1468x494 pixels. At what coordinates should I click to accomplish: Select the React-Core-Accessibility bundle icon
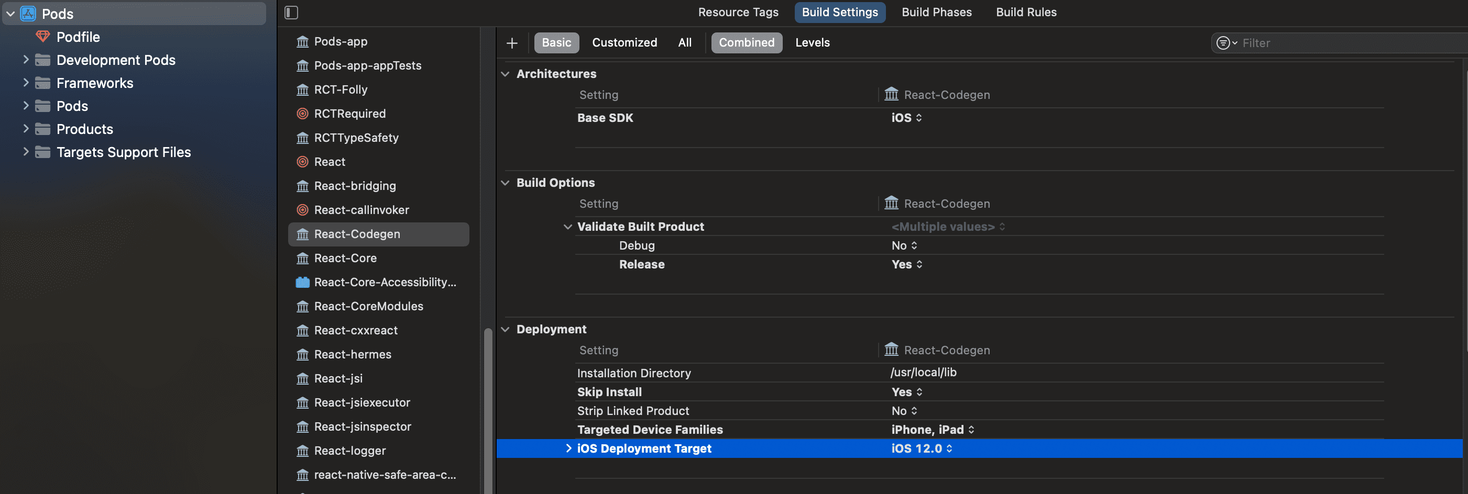coord(303,282)
